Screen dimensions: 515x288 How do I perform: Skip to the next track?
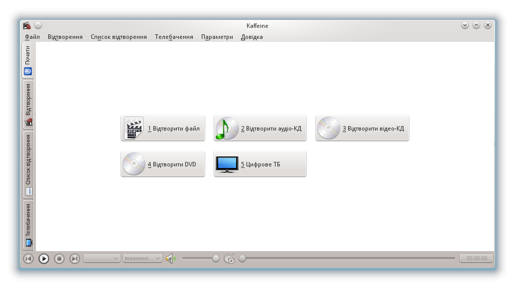click(75, 259)
